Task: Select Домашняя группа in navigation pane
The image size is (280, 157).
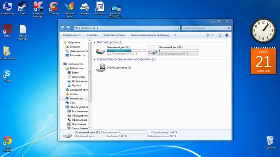Action: 77,90
